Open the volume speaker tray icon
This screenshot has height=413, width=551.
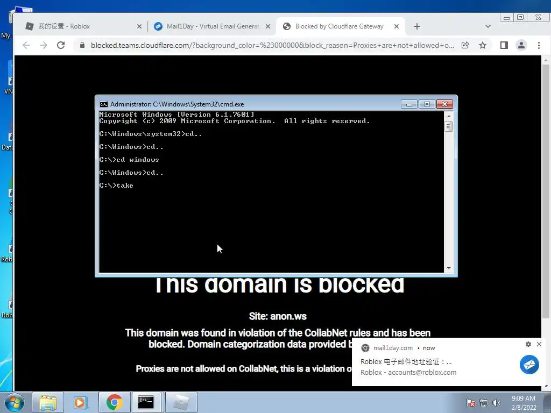click(x=497, y=403)
